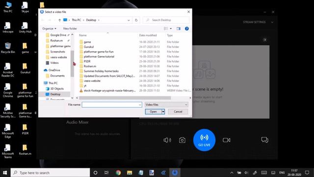Click the Cancel button
314x177 pixels.
(x=178, y=112)
